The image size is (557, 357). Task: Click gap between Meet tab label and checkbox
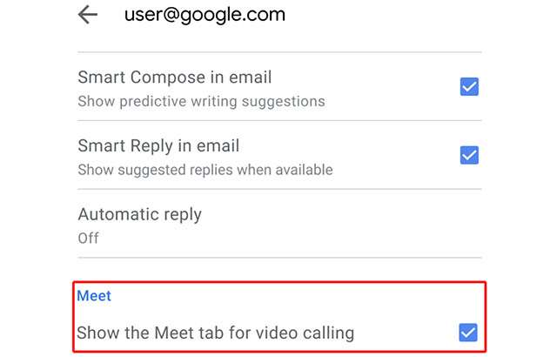pyautogui.click(x=405, y=333)
